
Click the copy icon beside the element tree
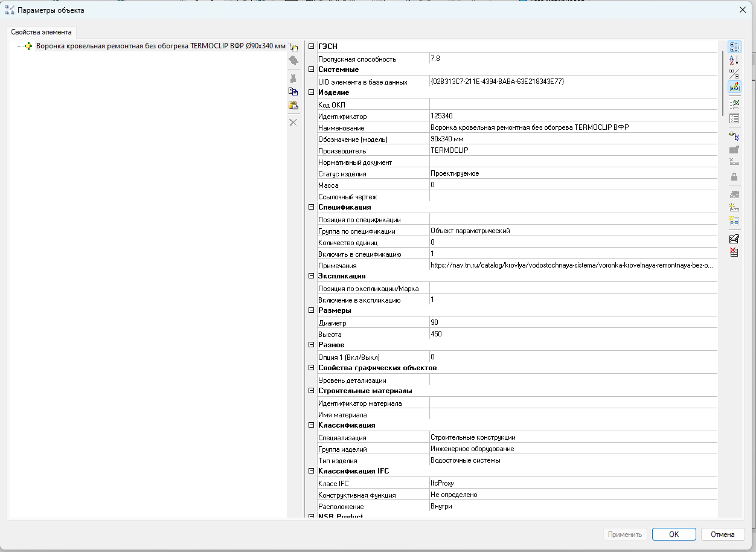click(x=293, y=92)
